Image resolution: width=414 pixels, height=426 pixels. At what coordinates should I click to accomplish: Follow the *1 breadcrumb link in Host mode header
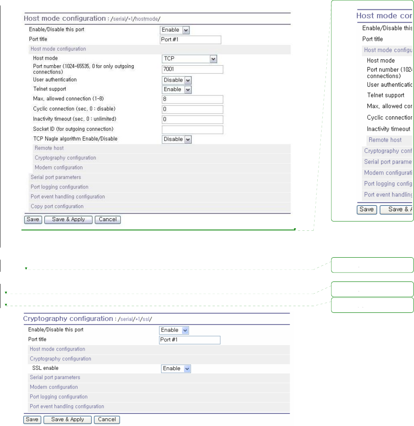click(131, 19)
